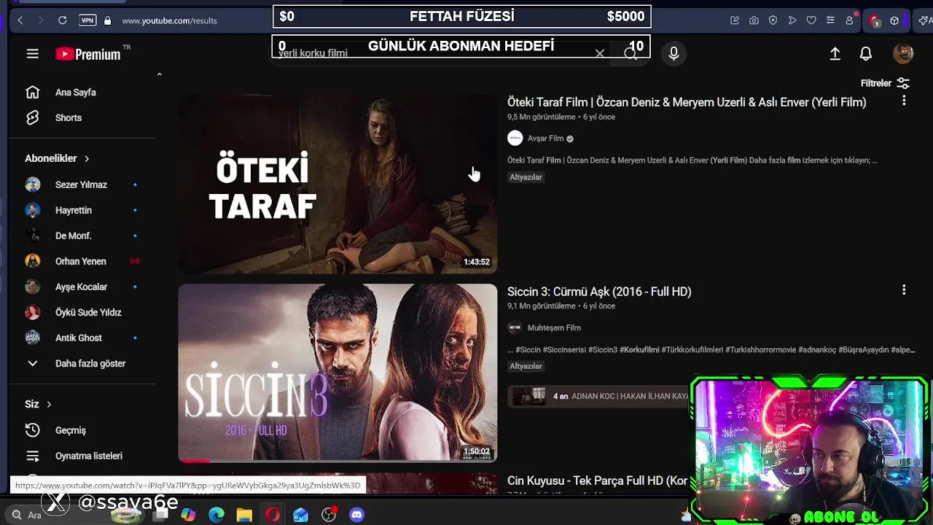
Task: Open options menu for Öteki Taraf video
Action: [904, 101]
